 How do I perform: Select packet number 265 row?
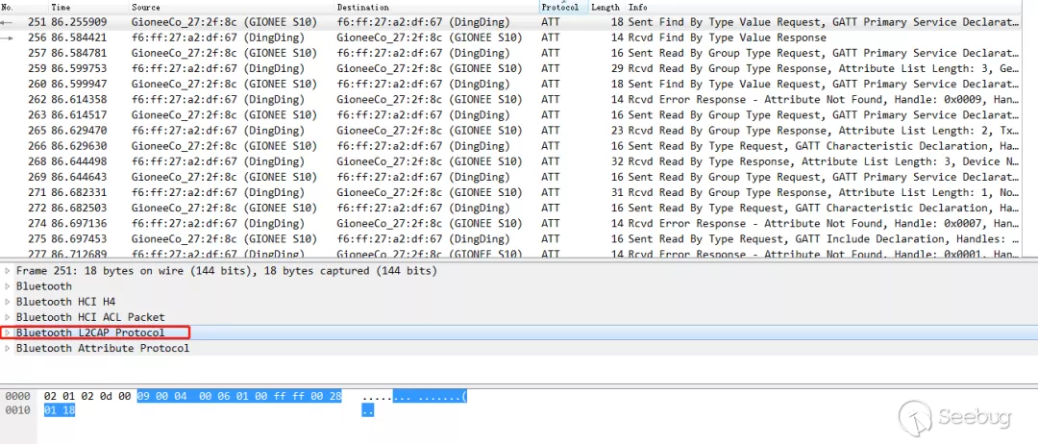coord(511,131)
